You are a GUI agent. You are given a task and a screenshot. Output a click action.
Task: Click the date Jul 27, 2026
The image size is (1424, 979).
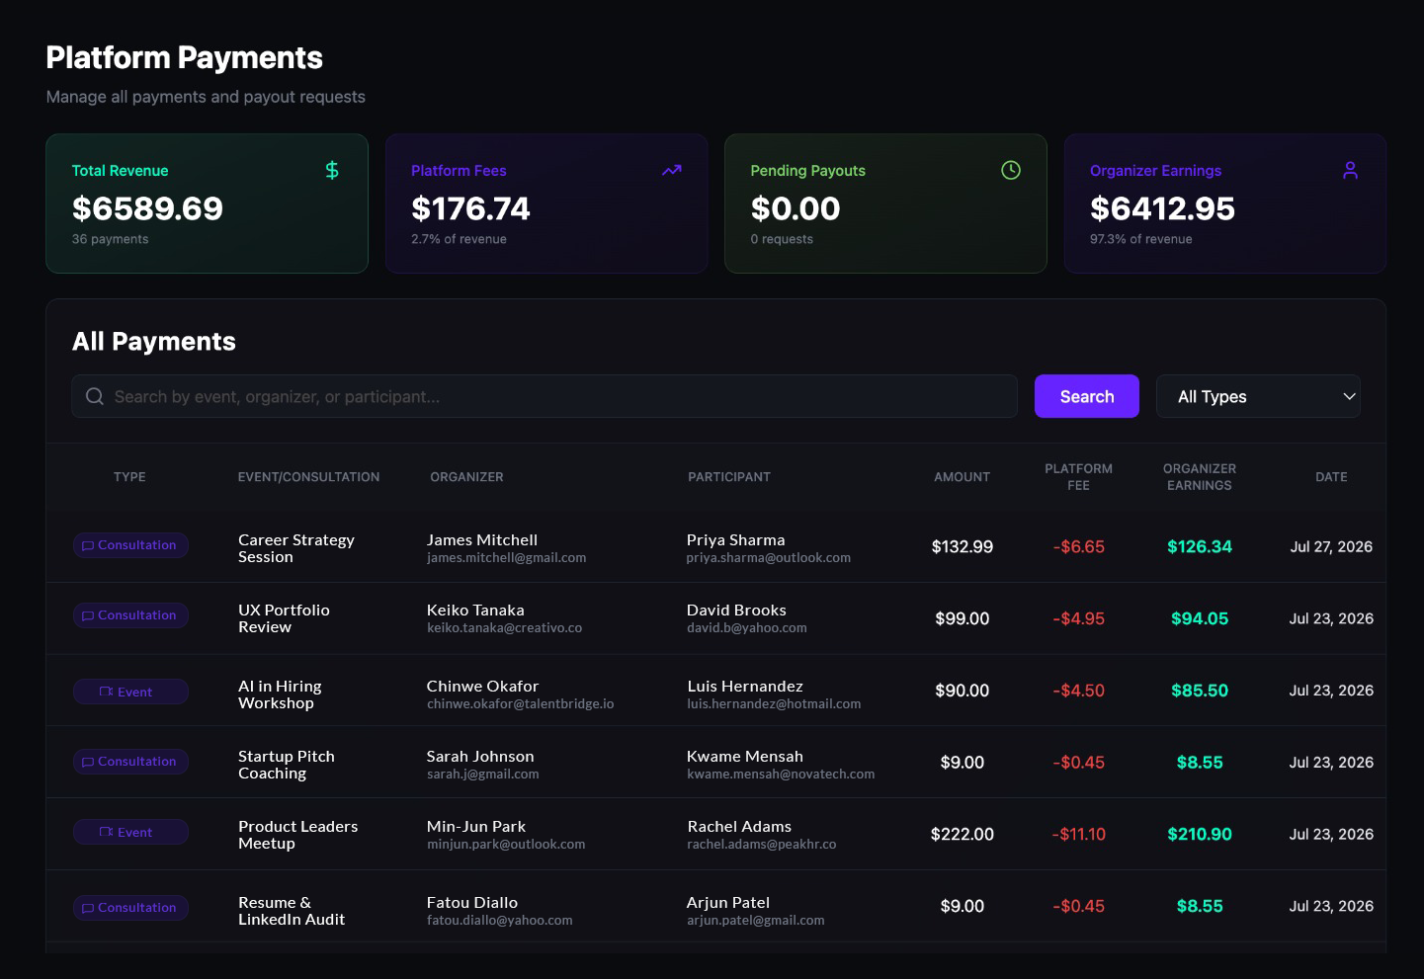coord(1331,547)
